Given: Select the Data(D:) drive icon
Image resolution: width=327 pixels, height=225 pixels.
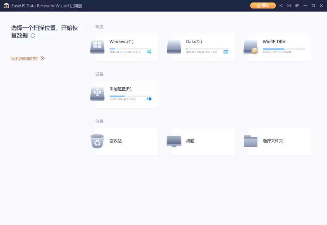Looking at the screenshot, I should [x=174, y=47].
